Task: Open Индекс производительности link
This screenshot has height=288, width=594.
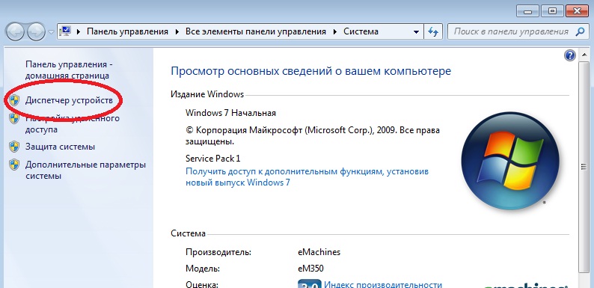Action: [x=383, y=284]
